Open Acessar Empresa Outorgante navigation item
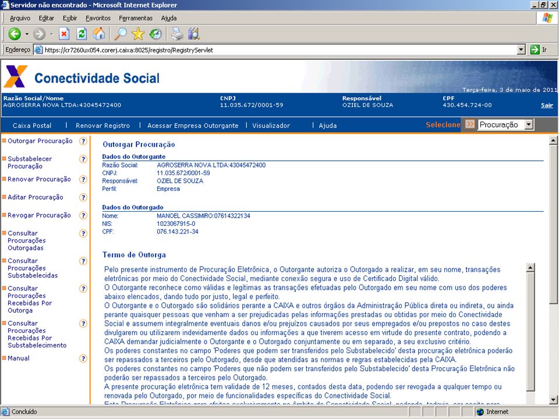 click(193, 126)
